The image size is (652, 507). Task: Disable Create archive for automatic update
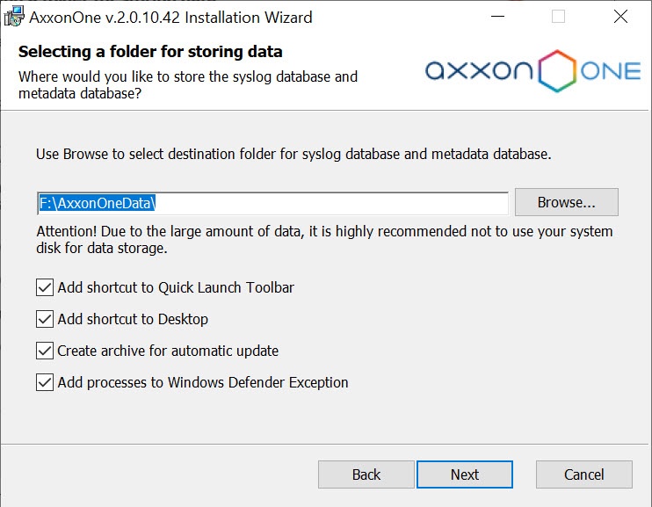click(x=45, y=351)
